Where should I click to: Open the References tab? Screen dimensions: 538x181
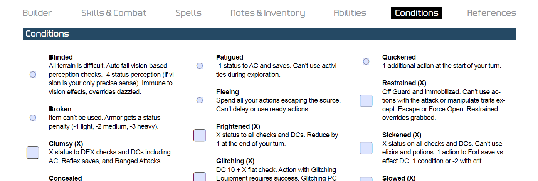tap(491, 13)
